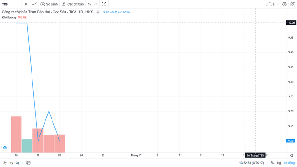This screenshot has width=297, height=167.
Task: Open the D interval selector
Action: [26, 4]
